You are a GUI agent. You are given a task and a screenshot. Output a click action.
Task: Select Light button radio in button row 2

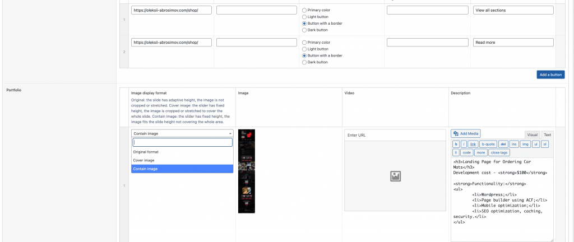click(x=304, y=49)
